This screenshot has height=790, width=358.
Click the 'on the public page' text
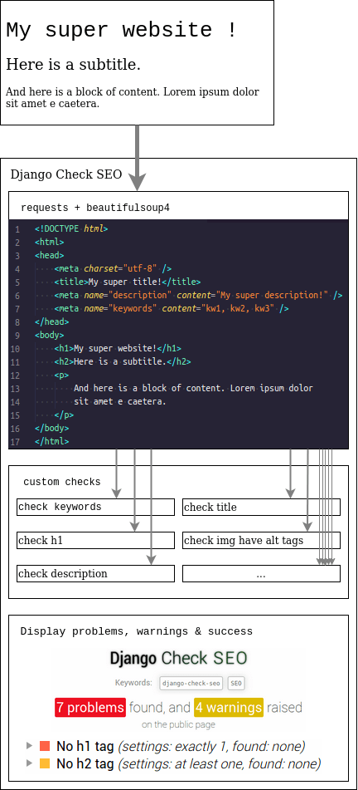coord(178,725)
